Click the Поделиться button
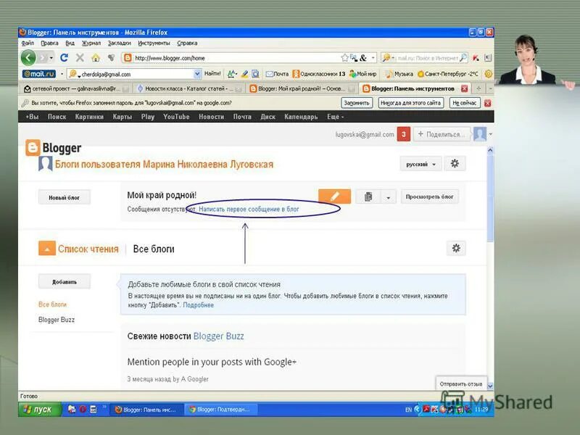The width and height of the screenshot is (580, 435). pyautogui.click(x=442, y=134)
